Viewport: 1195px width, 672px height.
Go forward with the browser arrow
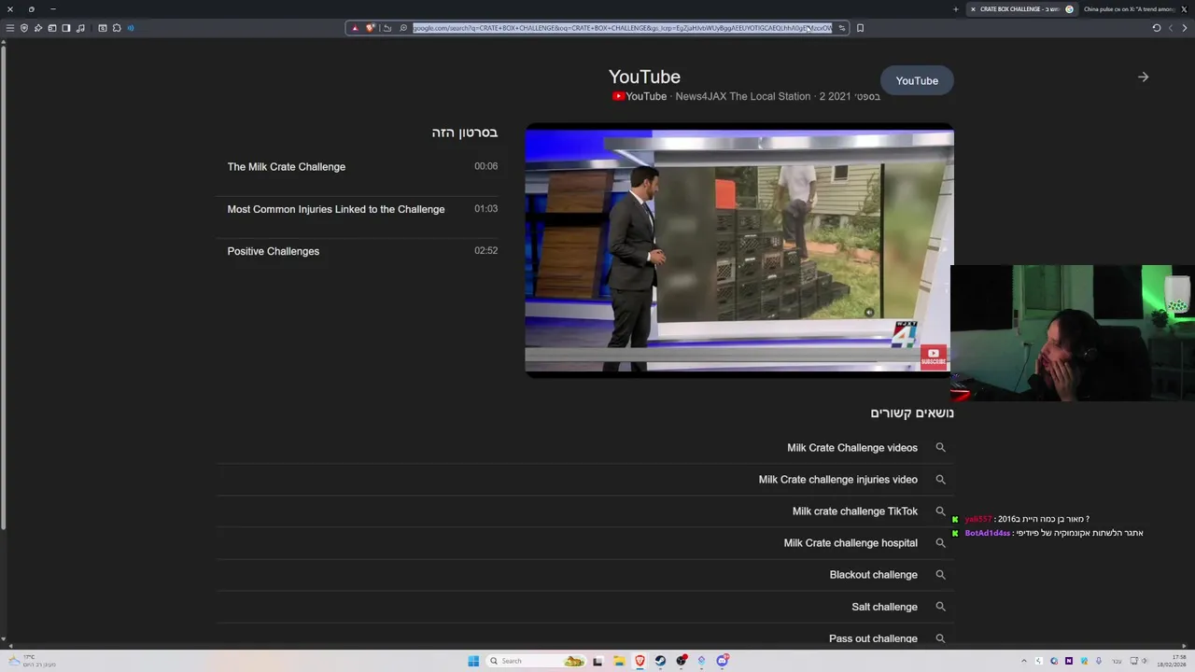1171,28
